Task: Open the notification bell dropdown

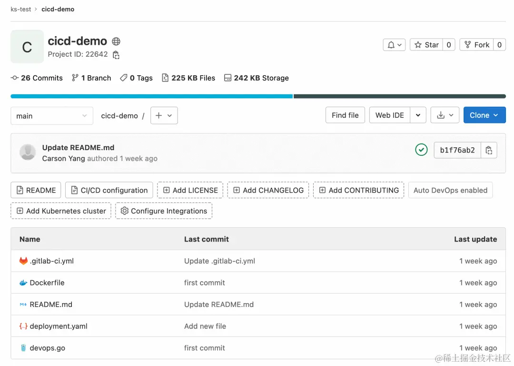Action: point(394,45)
